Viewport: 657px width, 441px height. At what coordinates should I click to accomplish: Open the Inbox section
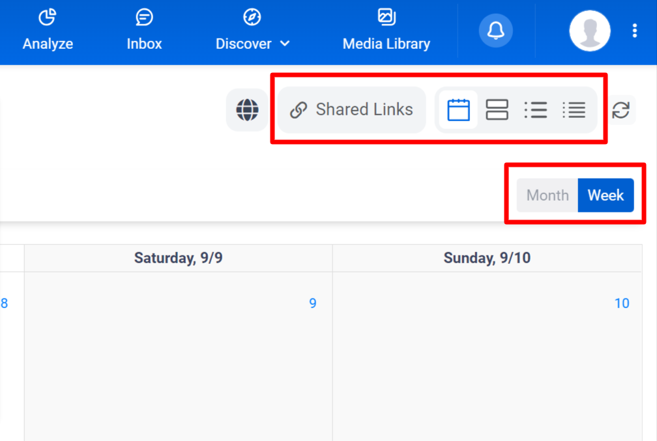(x=144, y=31)
